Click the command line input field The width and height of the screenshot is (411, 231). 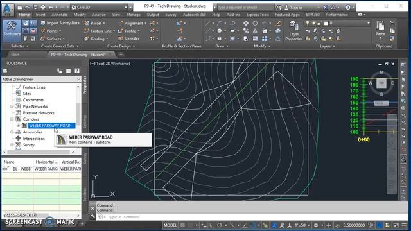coord(252,217)
